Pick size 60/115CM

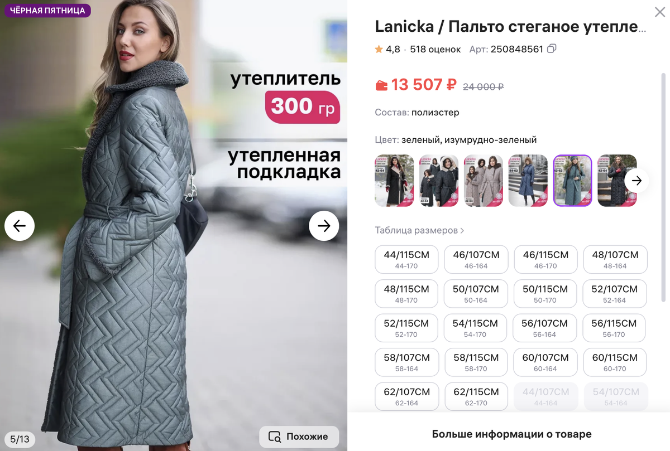[x=615, y=362]
